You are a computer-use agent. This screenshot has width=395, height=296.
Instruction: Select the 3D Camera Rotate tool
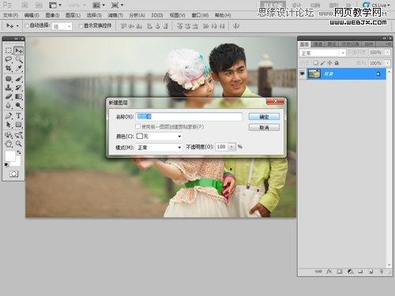(x=18, y=135)
